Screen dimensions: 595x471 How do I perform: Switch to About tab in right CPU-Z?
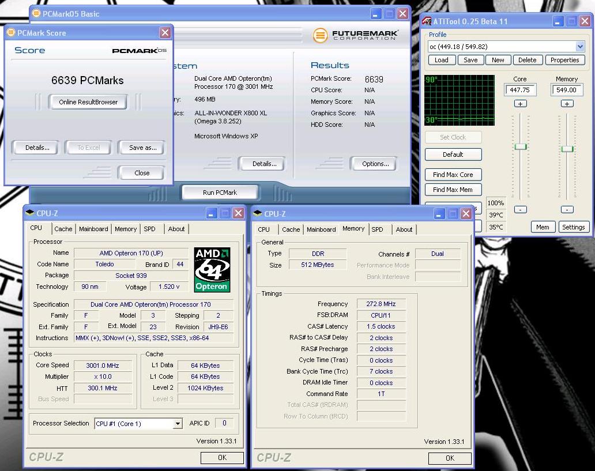point(404,229)
